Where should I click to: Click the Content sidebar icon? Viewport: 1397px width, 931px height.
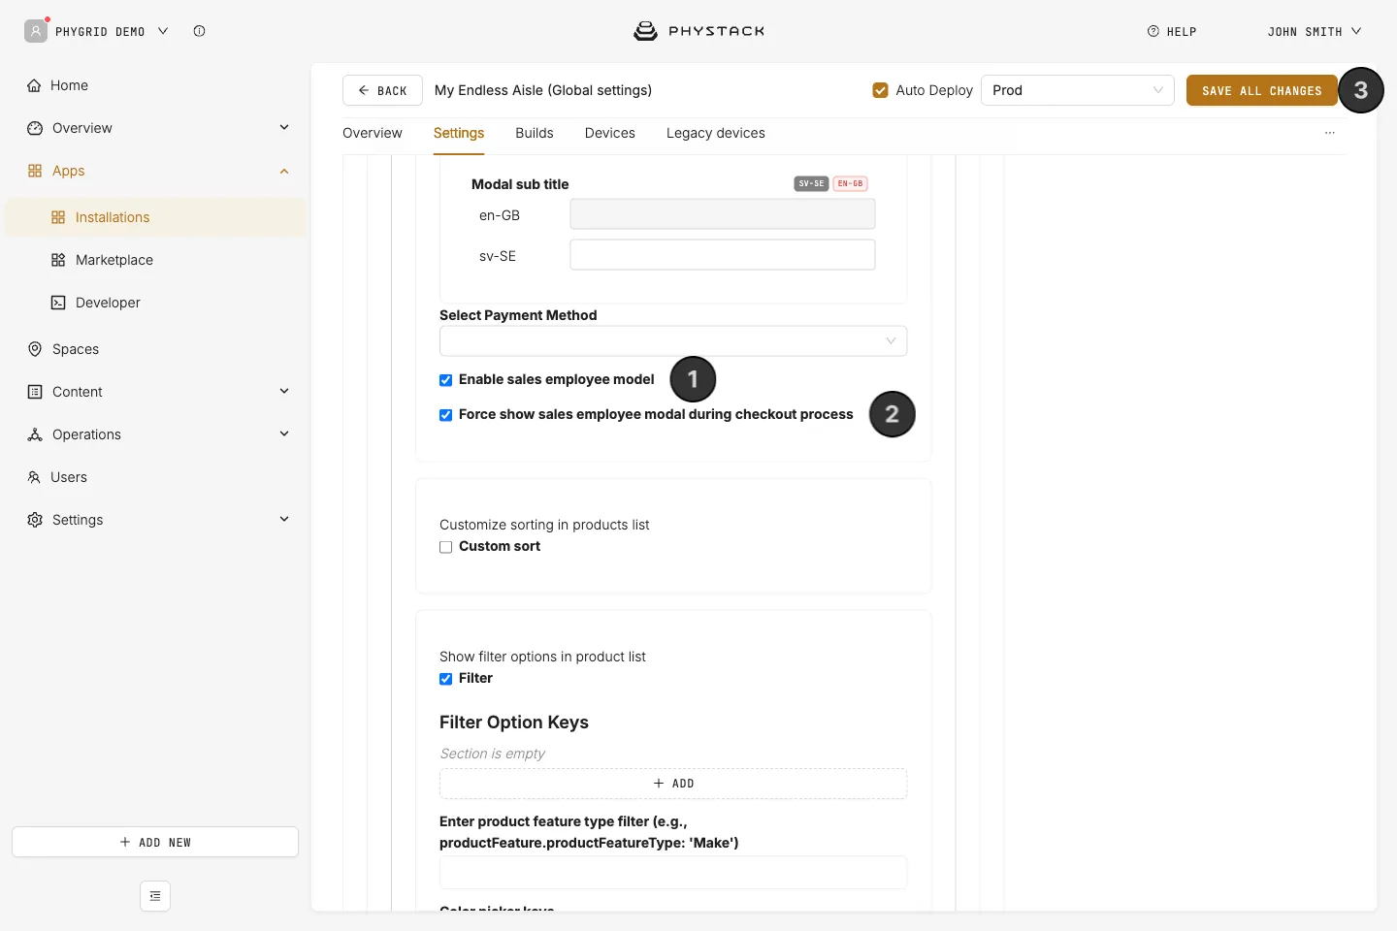pyautogui.click(x=35, y=392)
